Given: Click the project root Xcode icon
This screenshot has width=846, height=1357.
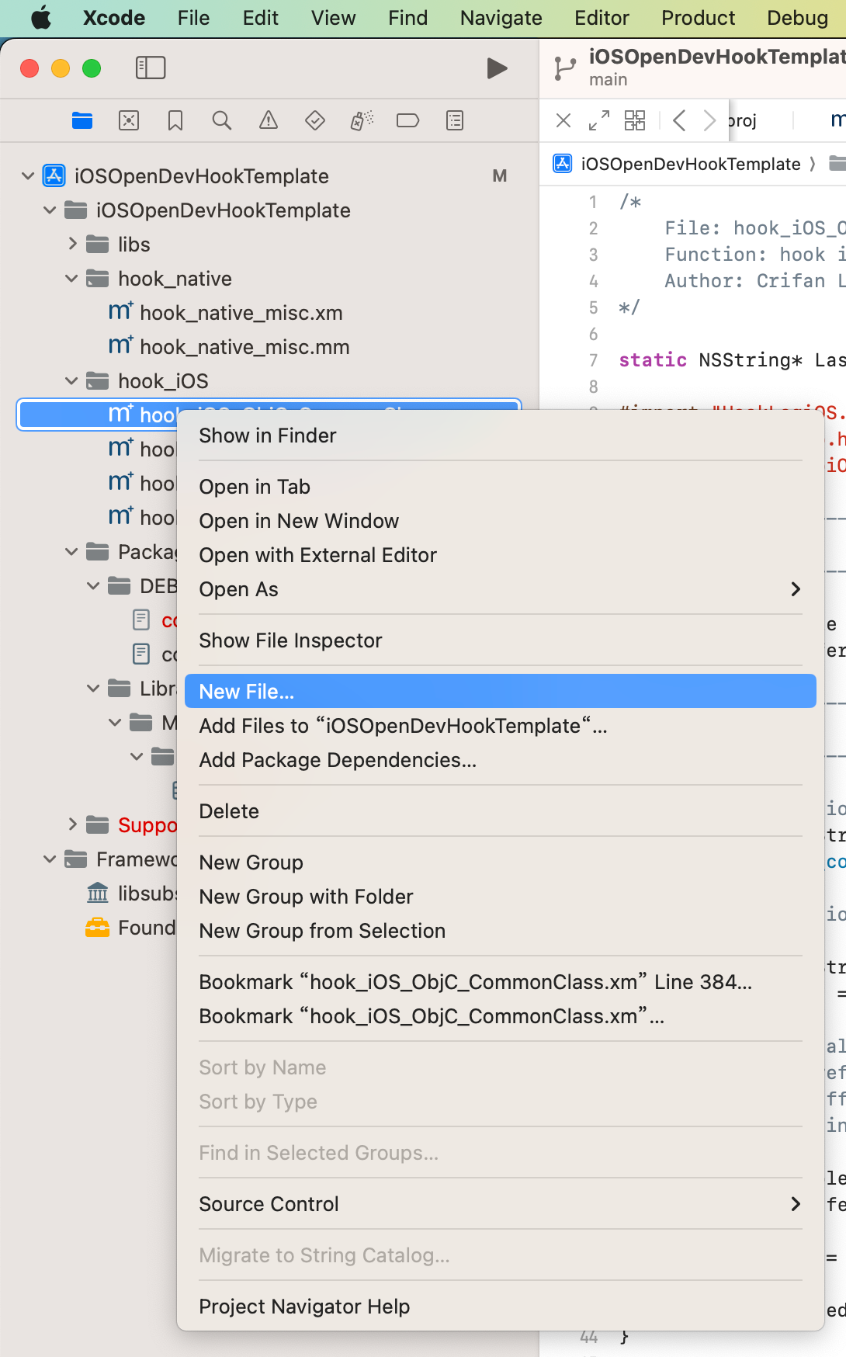Looking at the screenshot, I should (54, 176).
